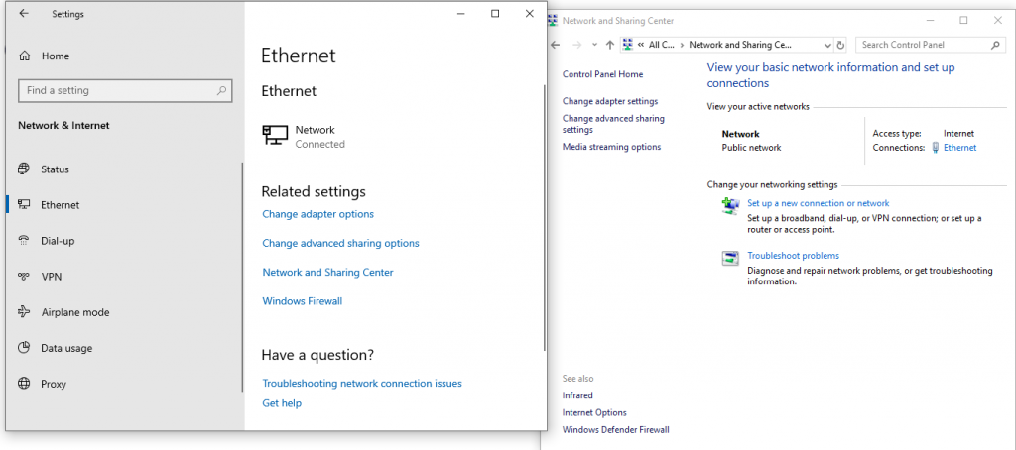Click the Set up new connection icon
The height and width of the screenshot is (450, 1016).
(730, 206)
